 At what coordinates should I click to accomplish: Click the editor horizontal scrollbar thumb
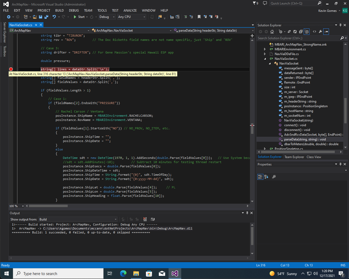point(48,206)
